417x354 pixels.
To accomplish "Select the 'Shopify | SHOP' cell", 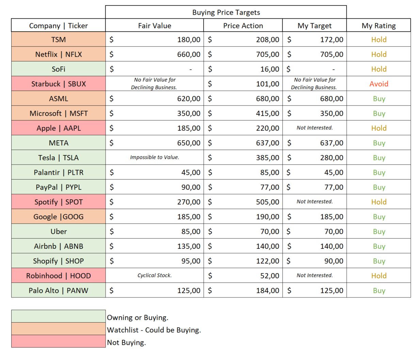I will click(x=59, y=261).
